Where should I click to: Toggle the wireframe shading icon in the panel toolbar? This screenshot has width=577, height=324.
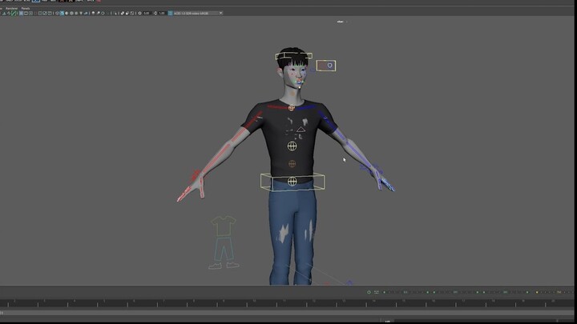[x=57, y=14]
